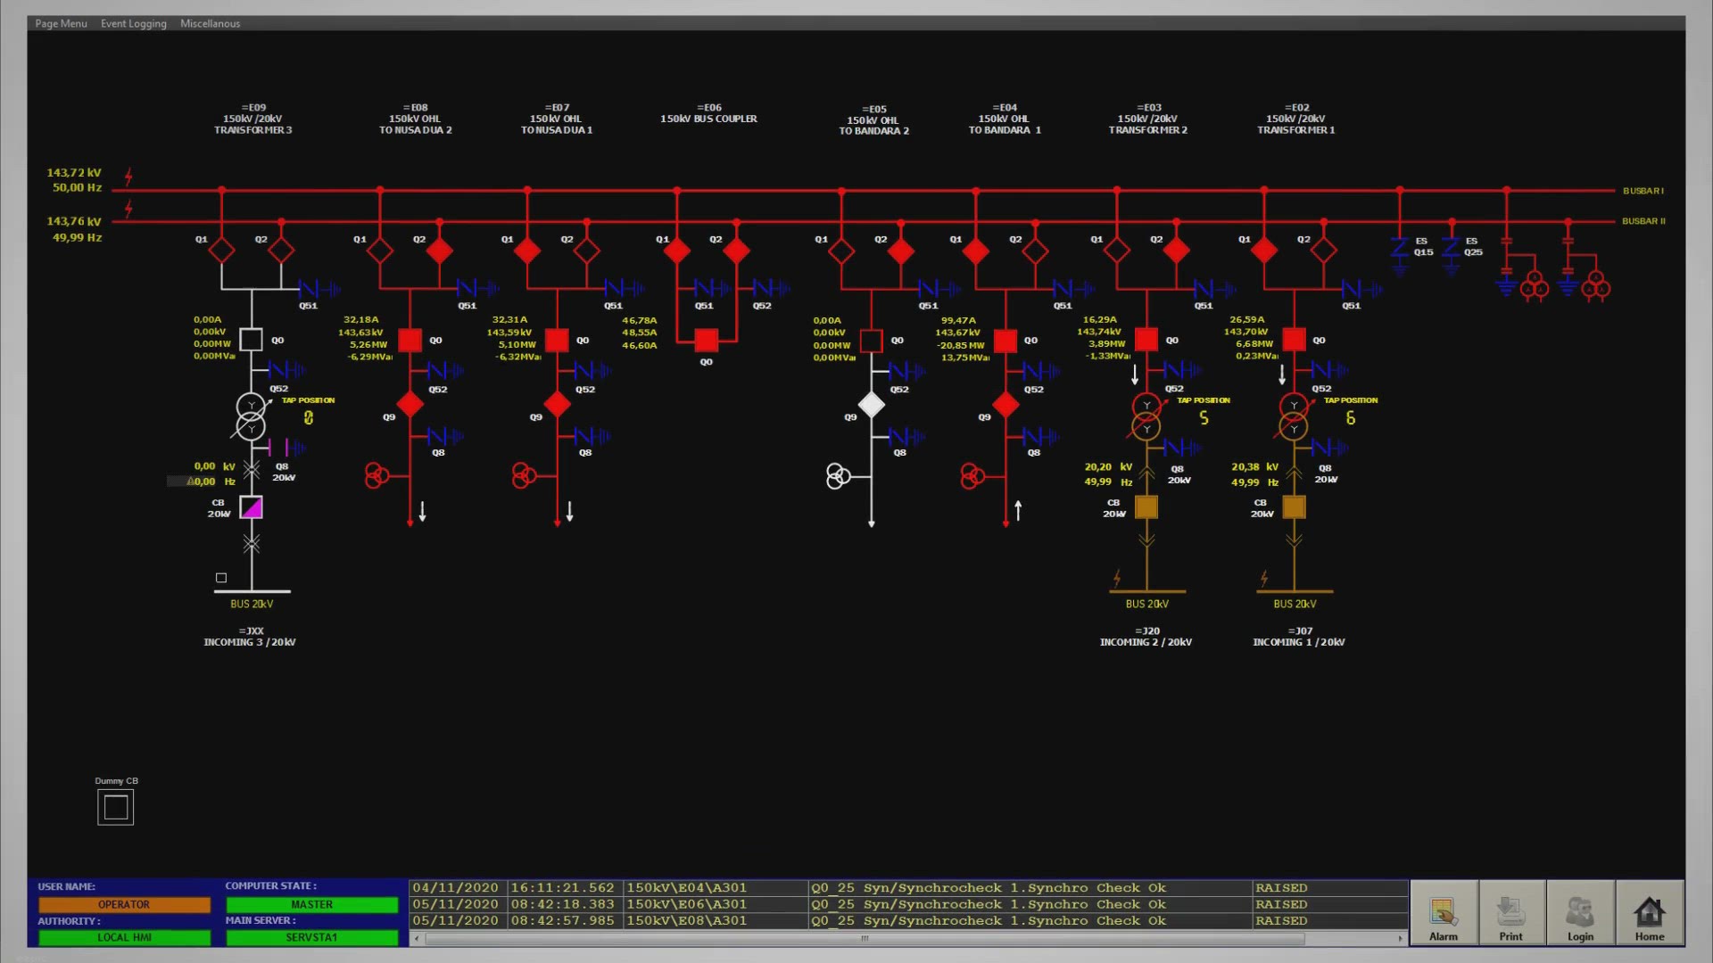
Task: Click the lightning fault icon beside 143,72 kV
Action: [x=127, y=176]
